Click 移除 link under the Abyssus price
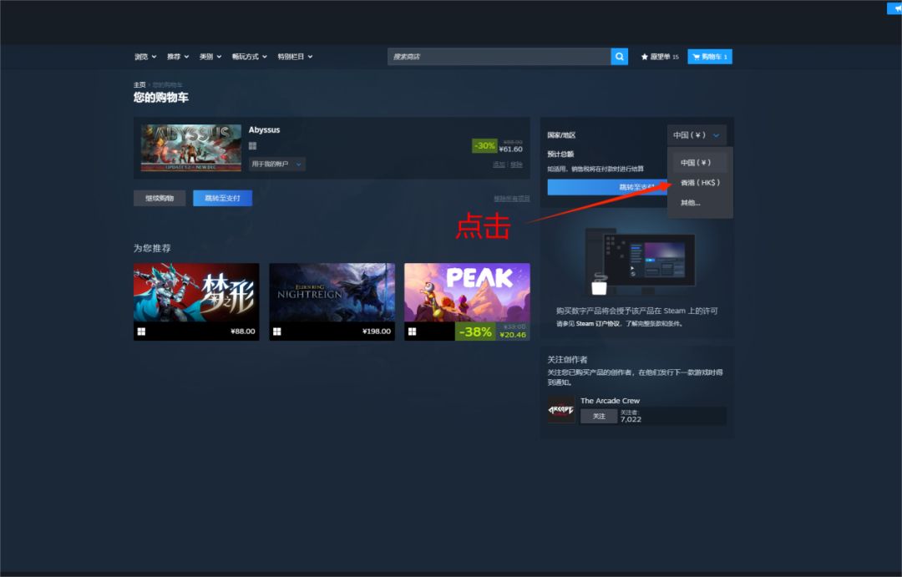This screenshot has height=577, width=902. [517, 164]
